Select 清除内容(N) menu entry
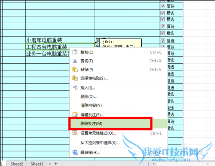This screenshot has width=215, height=166. pos(119,105)
